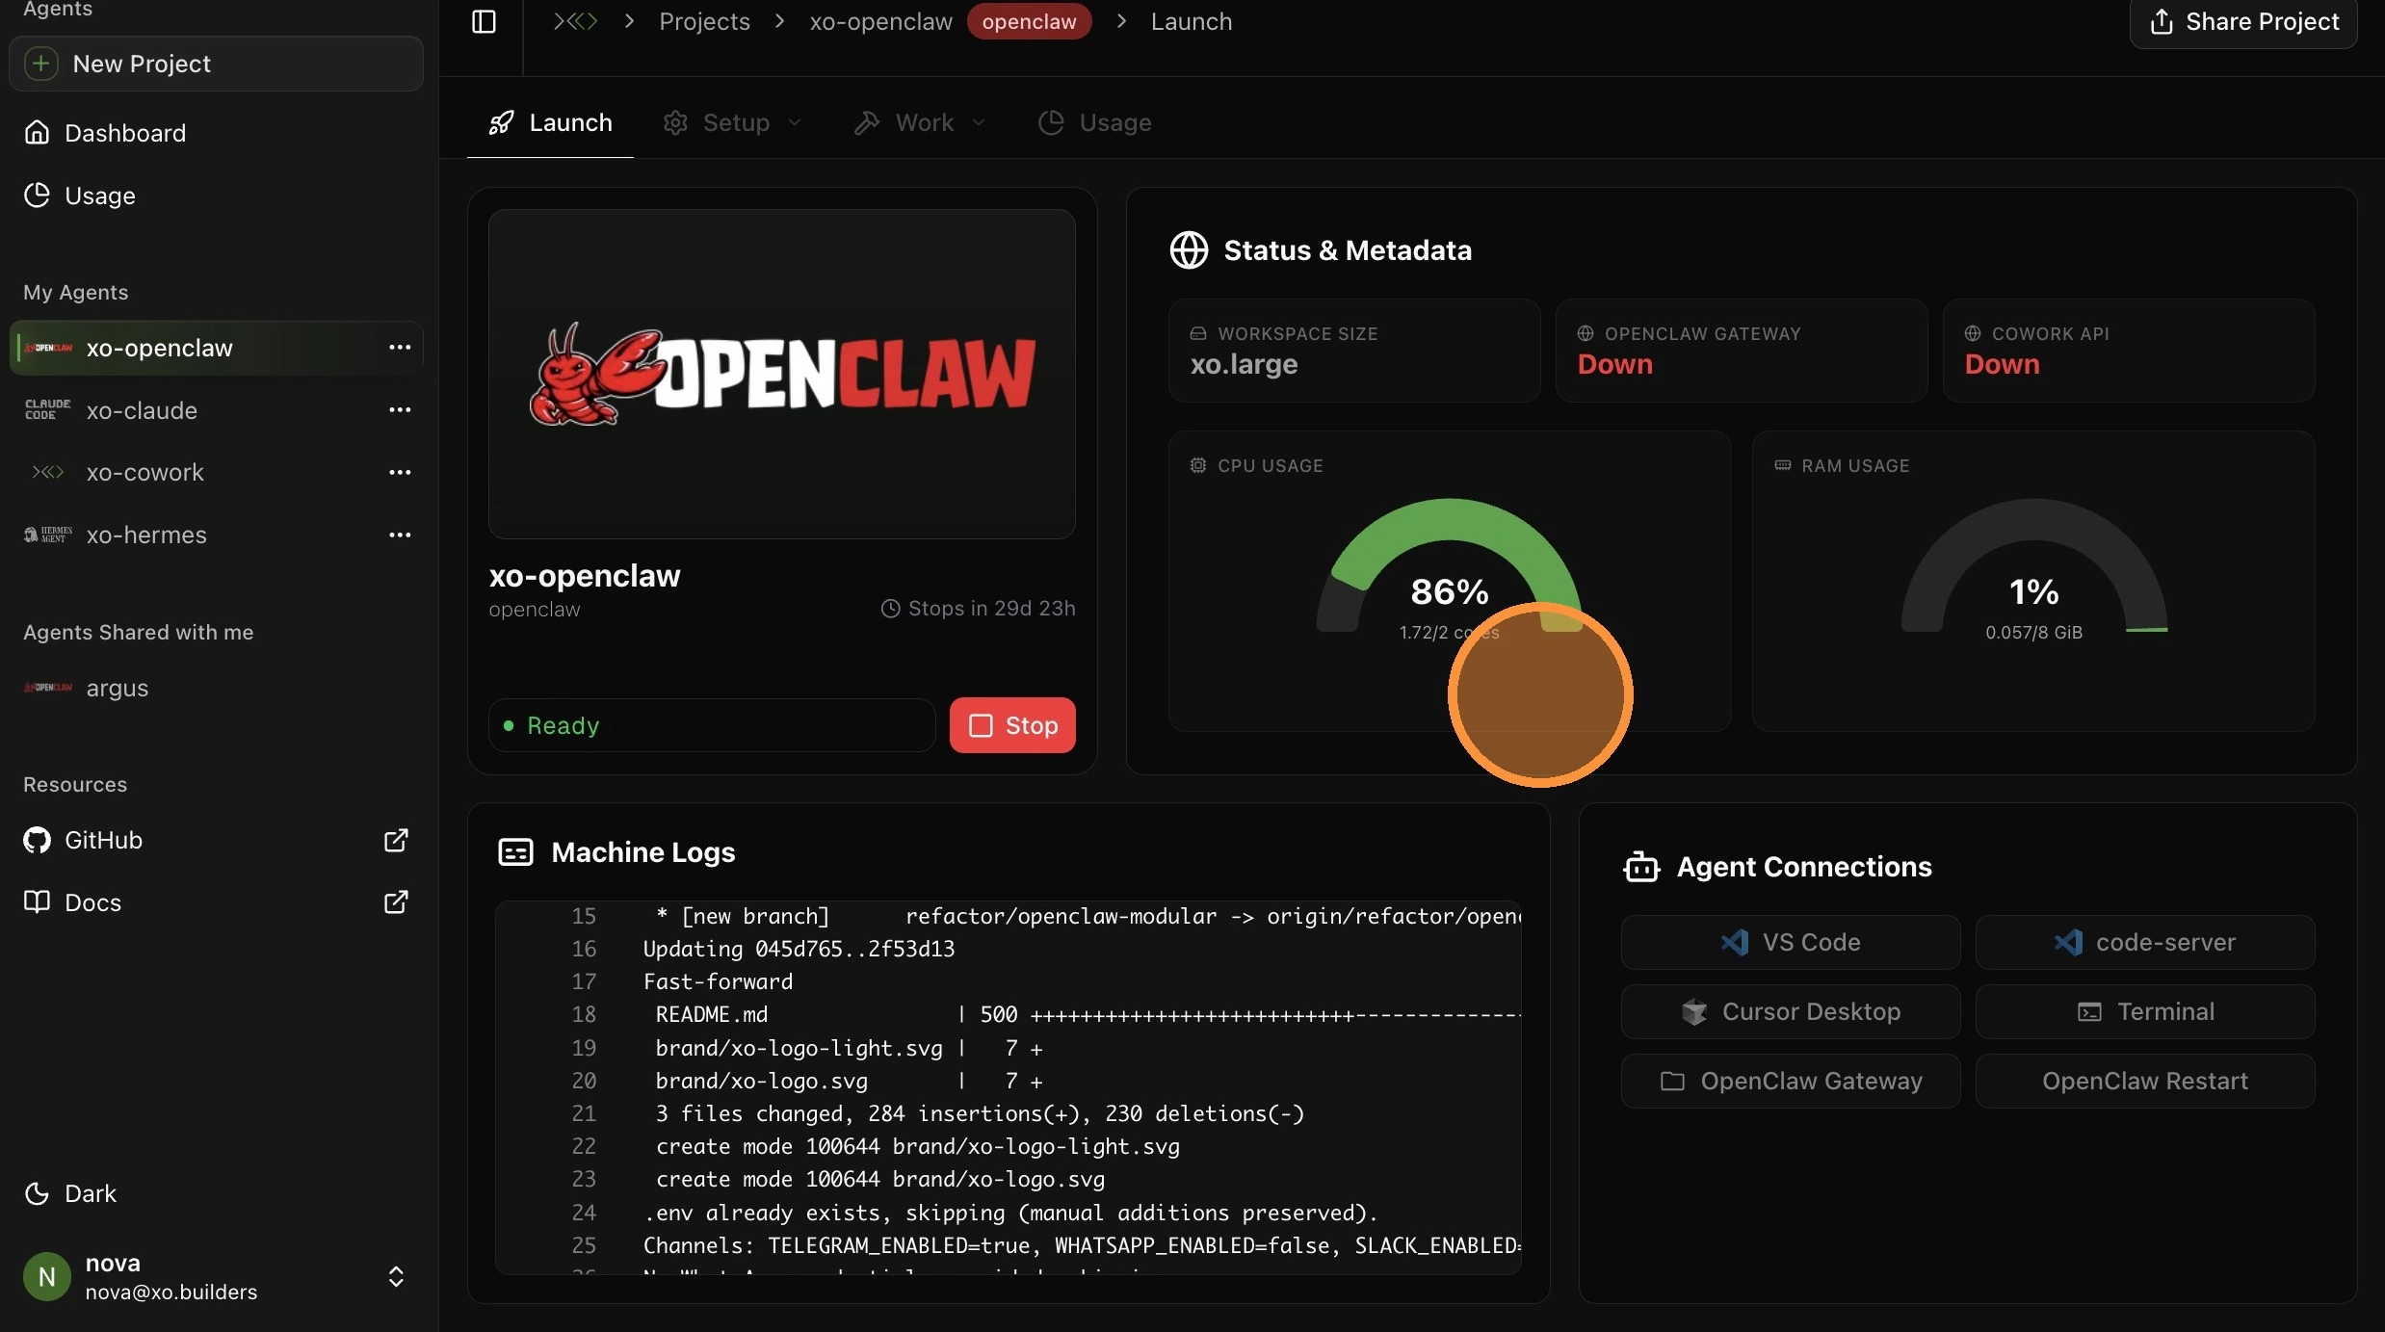Viewport: 2385px width, 1332px height.
Task: Click the OpenClaw Gateway globe icon
Action: click(x=1586, y=333)
